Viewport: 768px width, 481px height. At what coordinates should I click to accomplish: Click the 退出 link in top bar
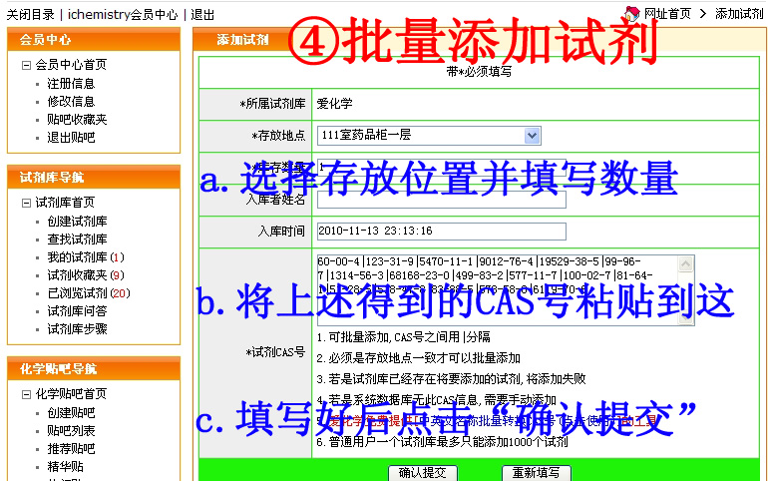point(202,14)
